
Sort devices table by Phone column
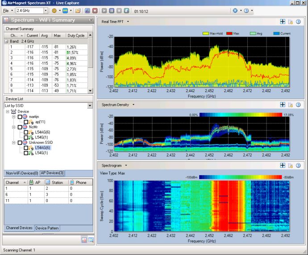(x=81, y=183)
